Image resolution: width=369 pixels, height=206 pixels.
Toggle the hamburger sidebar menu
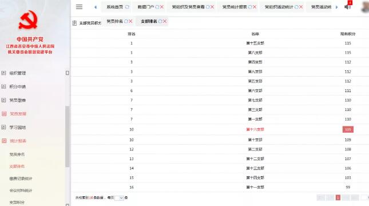pyautogui.click(x=79, y=7)
